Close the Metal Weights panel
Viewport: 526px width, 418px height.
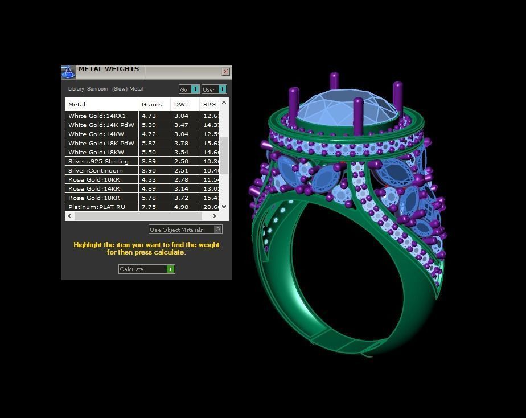[x=226, y=71]
